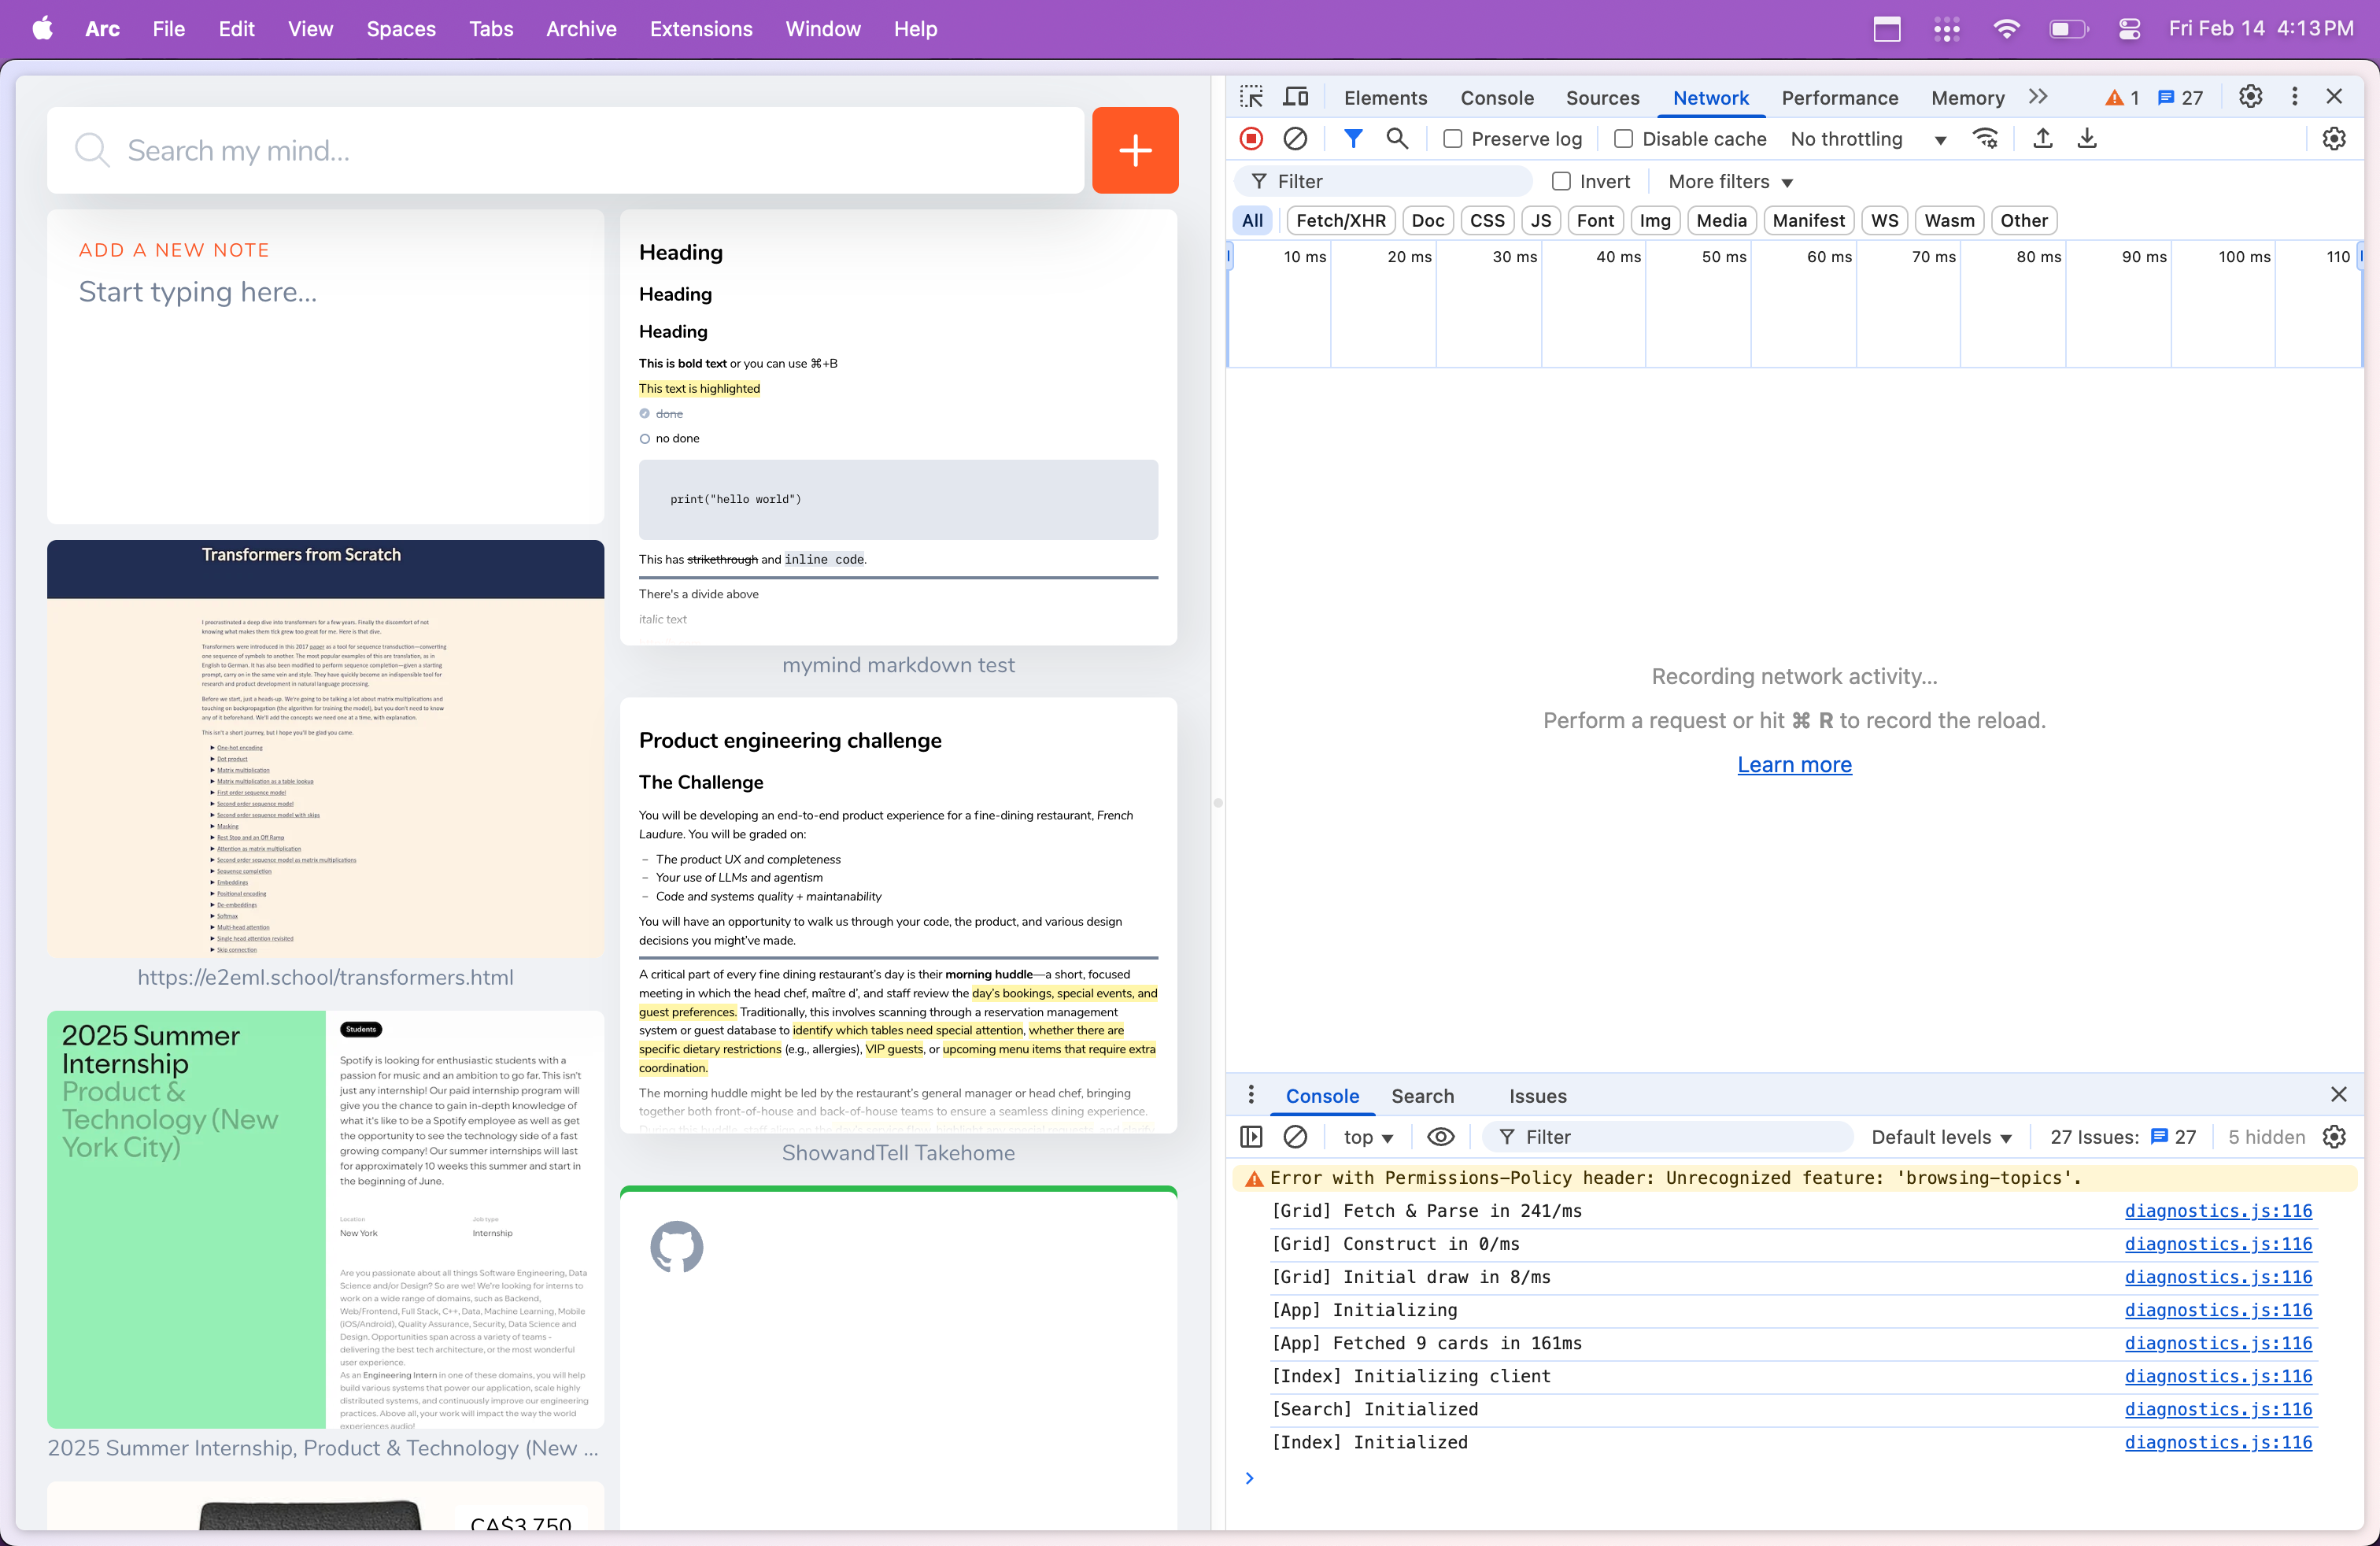The image size is (2380, 1546).
Task: Close the console drawer
Action: tap(2338, 1094)
